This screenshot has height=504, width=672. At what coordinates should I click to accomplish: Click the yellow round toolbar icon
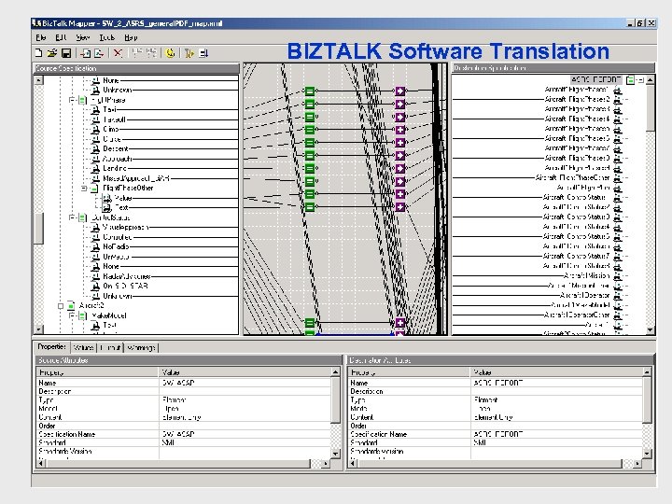pyautogui.click(x=170, y=52)
